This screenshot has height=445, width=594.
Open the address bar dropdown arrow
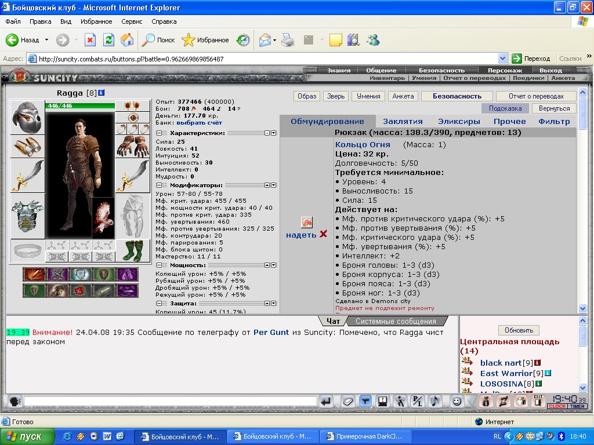[502, 59]
